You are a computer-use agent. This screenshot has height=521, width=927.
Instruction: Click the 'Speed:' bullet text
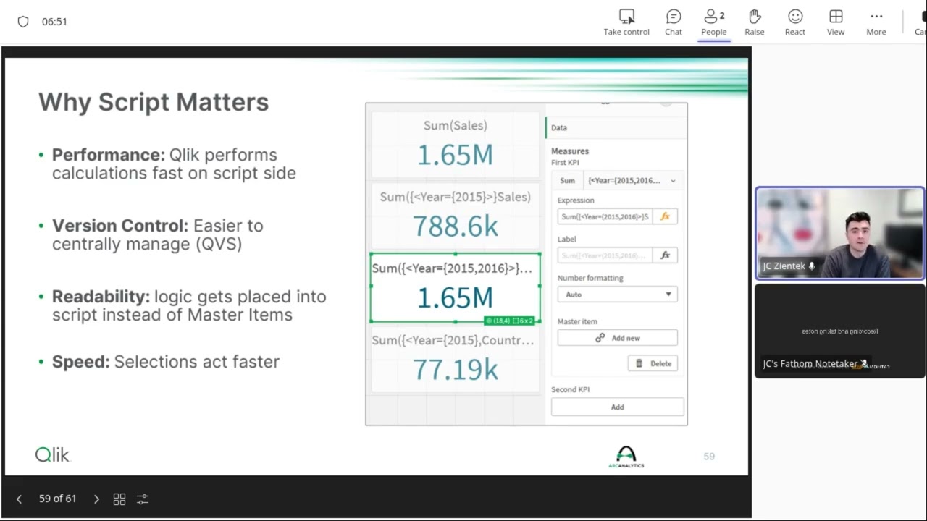click(x=80, y=362)
